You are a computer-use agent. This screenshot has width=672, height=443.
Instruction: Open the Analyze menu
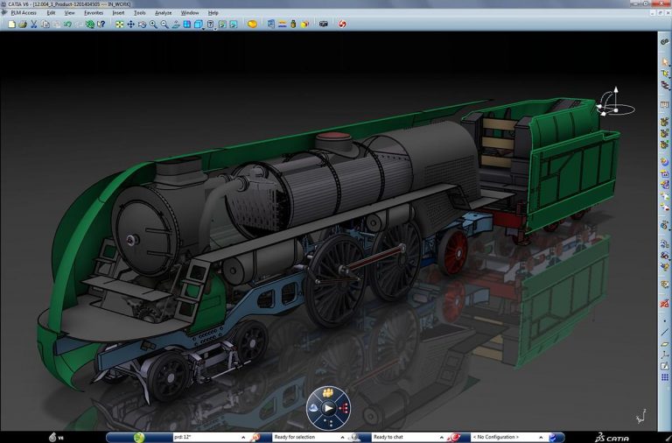pos(163,13)
